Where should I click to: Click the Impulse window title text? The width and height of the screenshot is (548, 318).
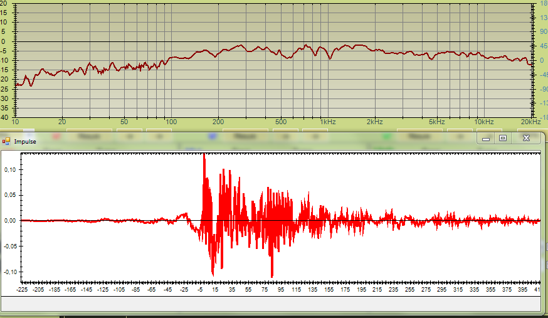click(25, 142)
